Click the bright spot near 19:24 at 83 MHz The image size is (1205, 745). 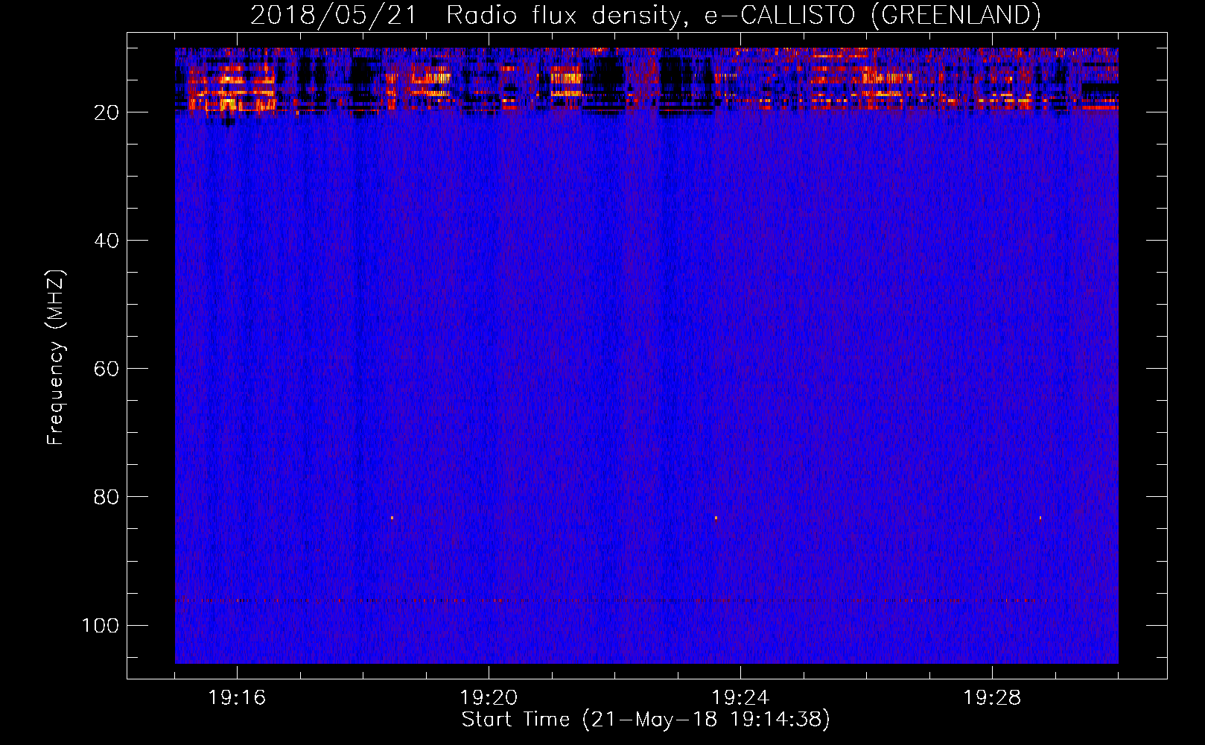(x=716, y=518)
